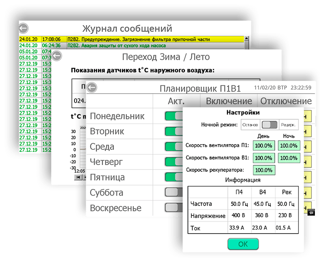Image resolution: width=335 pixels, height=270 pixels.
Task: Click the skip-to-start button under the temperature chart
Action: (78, 177)
